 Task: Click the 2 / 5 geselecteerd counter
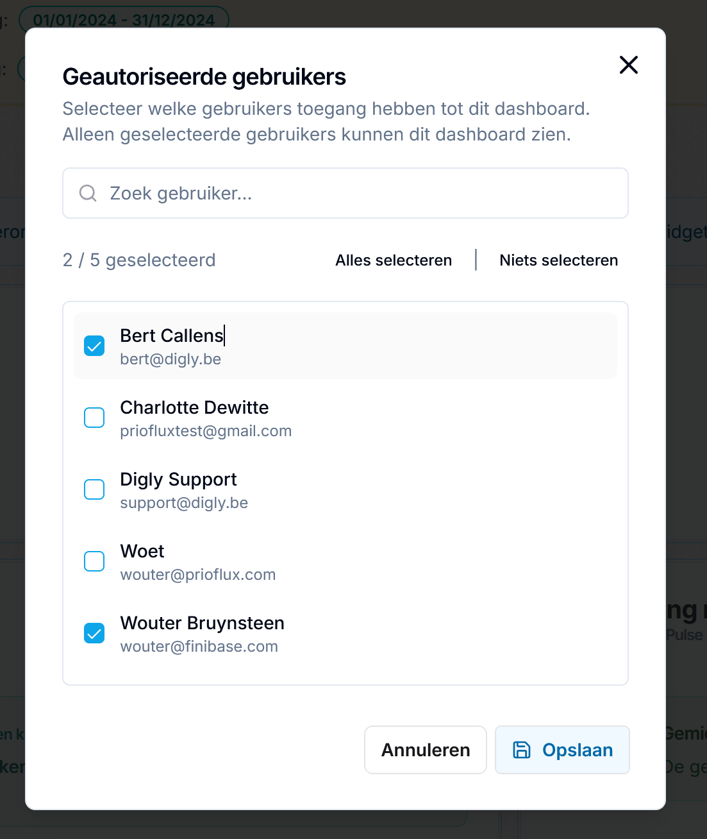[x=139, y=260]
